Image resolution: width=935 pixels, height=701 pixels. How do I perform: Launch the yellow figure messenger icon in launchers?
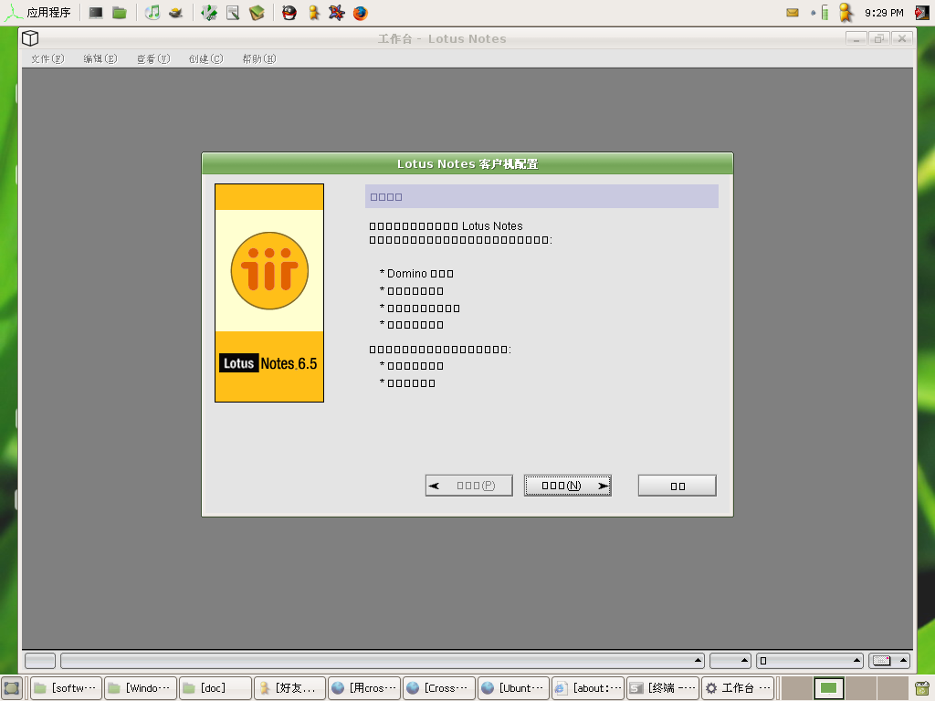click(x=314, y=13)
